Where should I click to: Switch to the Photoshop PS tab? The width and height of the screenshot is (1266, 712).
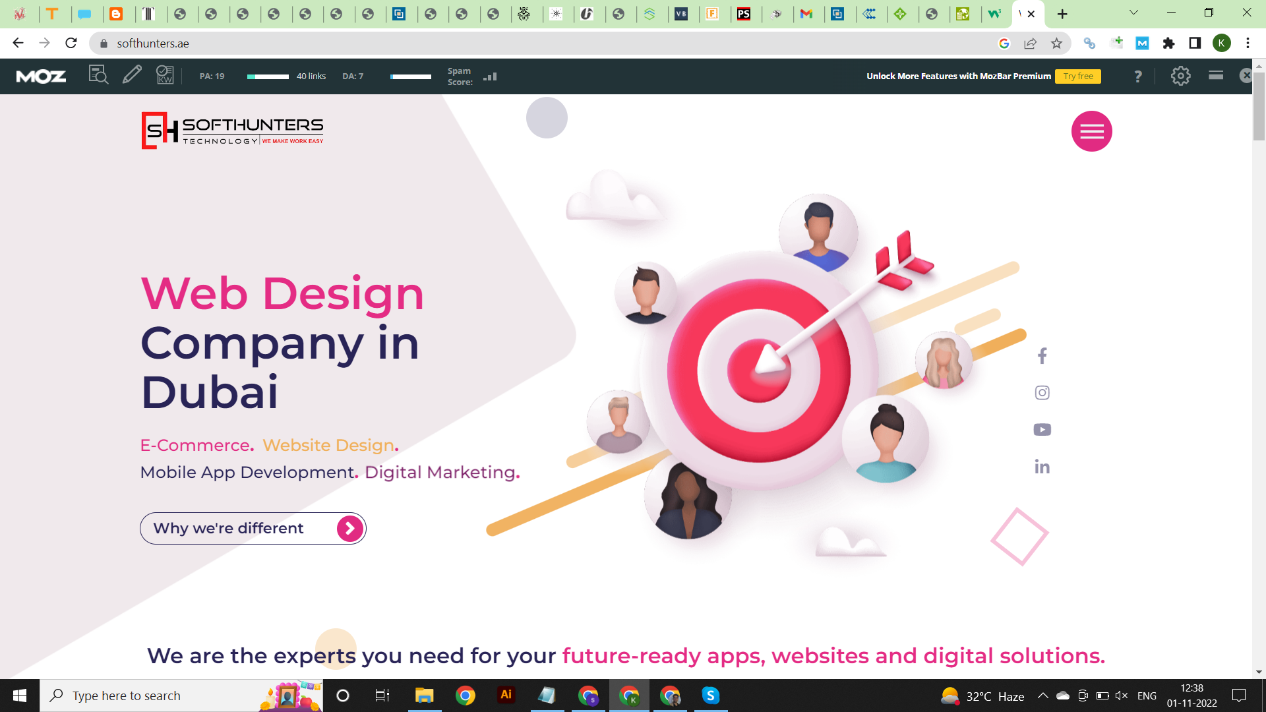click(x=744, y=14)
